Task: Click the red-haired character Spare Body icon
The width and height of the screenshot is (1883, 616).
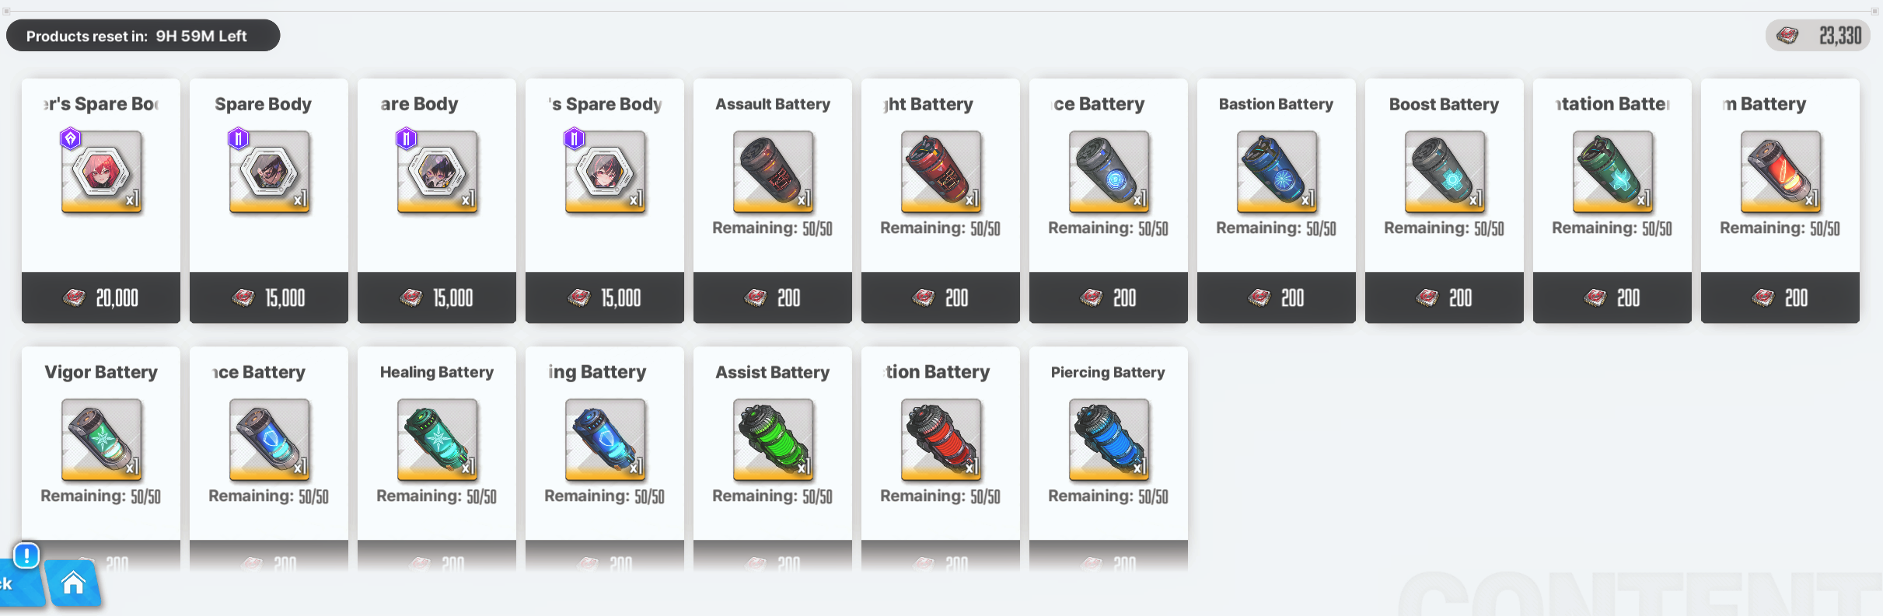Action: click(x=101, y=172)
